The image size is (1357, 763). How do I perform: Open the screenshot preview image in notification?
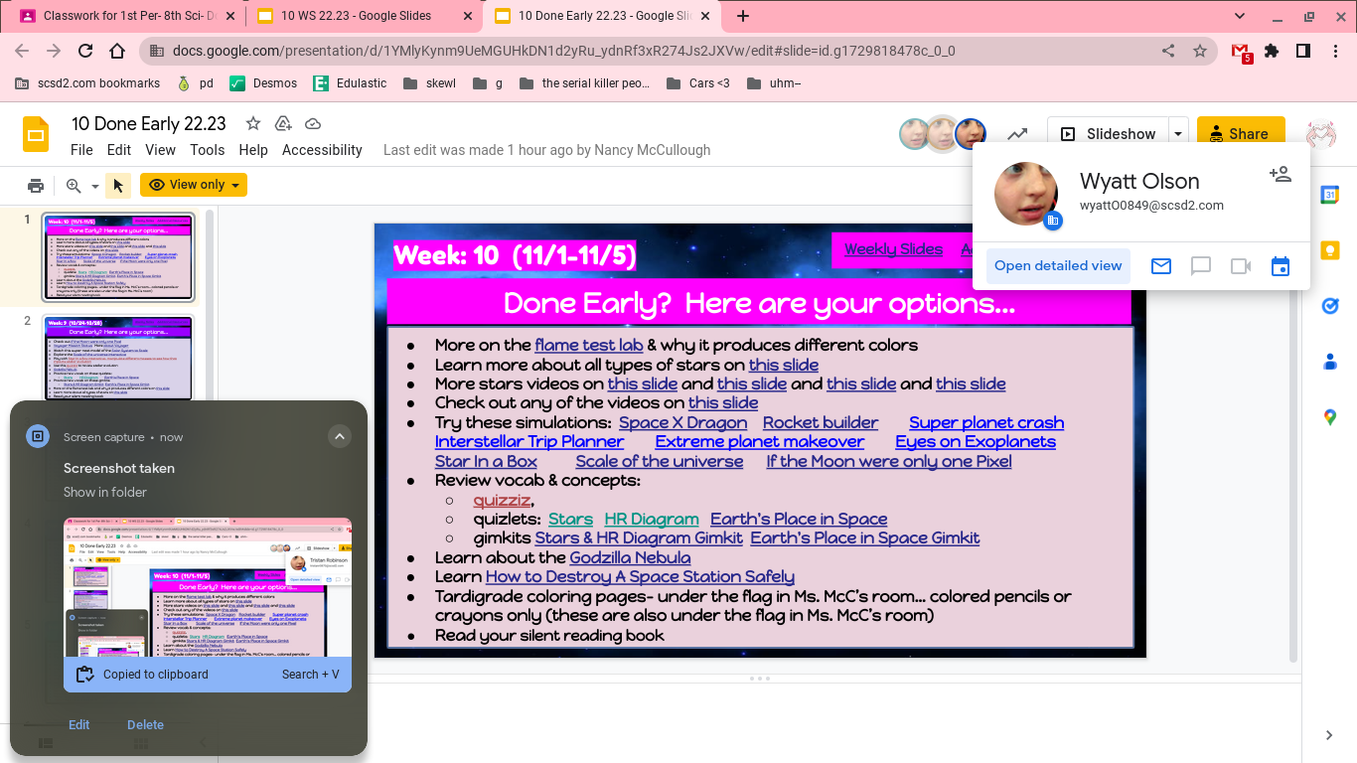pos(208,587)
